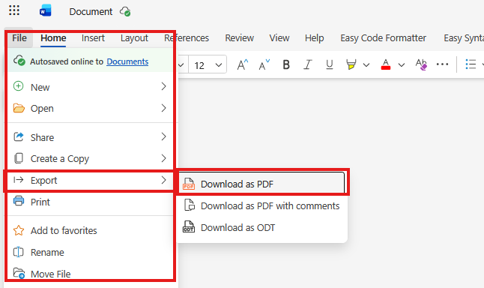Viewport: 484px width, 288px height.
Task: Click the Bullets list icon
Action: point(471,64)
